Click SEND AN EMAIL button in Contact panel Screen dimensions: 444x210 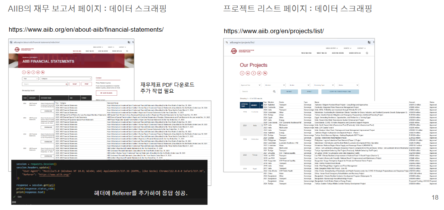pos(106,93)
